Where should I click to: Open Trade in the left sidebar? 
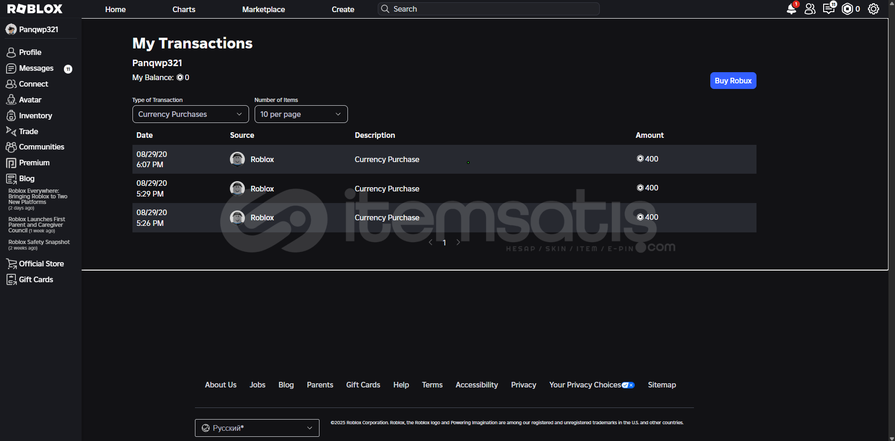28,131
